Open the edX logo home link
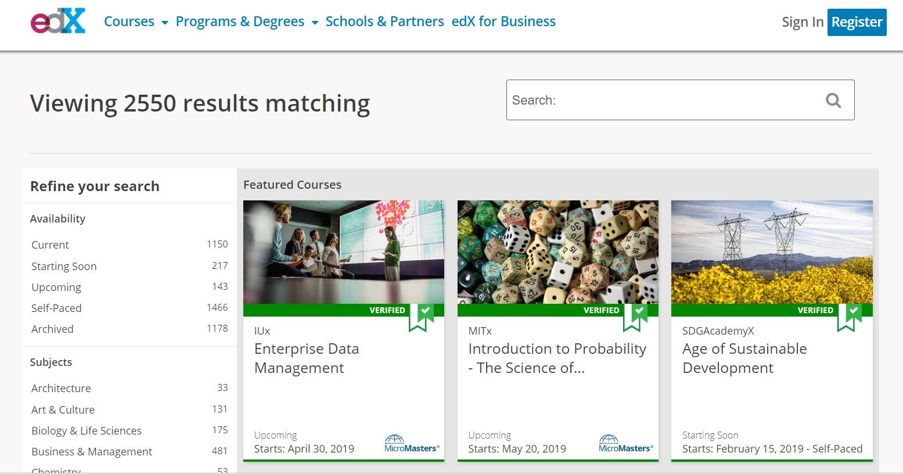Image resolution: width=903 pixels, height=474 pixels. pyautogui.click(x=58, y=21)
